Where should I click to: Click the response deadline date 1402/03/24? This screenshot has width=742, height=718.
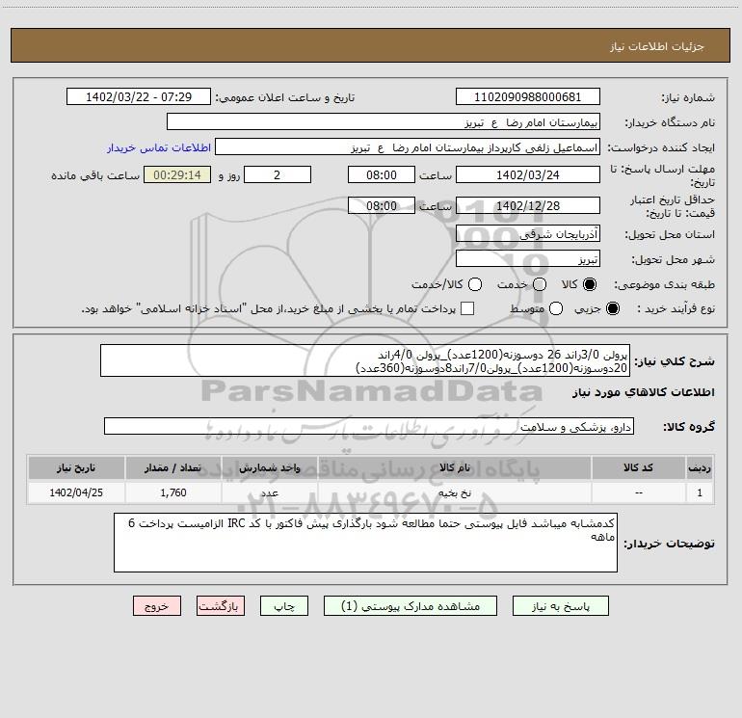[528, 174]
